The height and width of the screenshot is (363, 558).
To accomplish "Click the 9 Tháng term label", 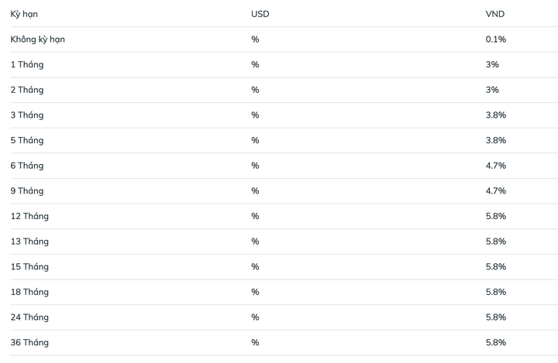I will tap(27, 191).
